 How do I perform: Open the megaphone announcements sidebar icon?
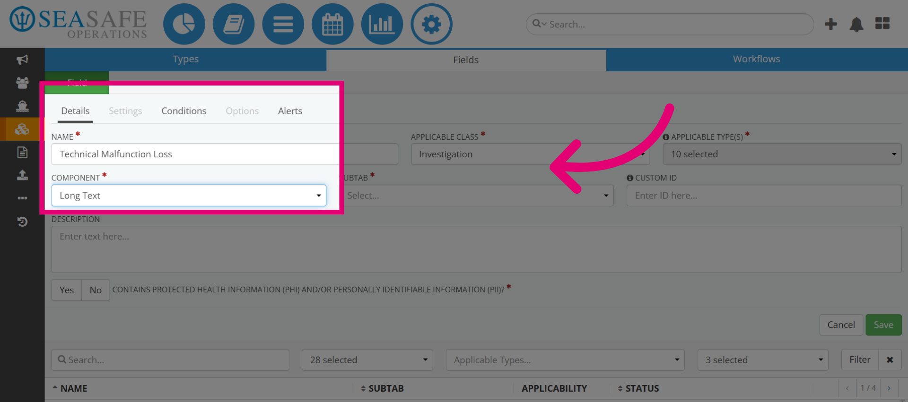click(22, 60)
